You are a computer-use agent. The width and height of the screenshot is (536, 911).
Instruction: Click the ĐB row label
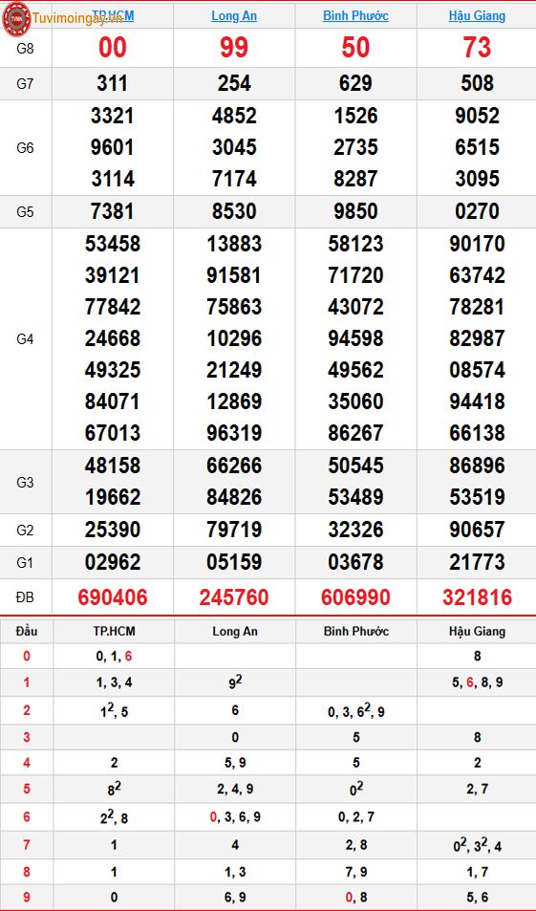25,597
